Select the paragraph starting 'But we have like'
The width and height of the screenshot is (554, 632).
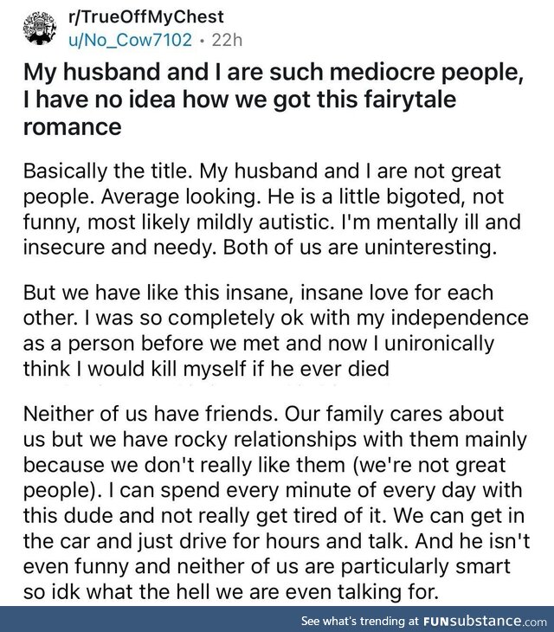(x=275, y=331)
